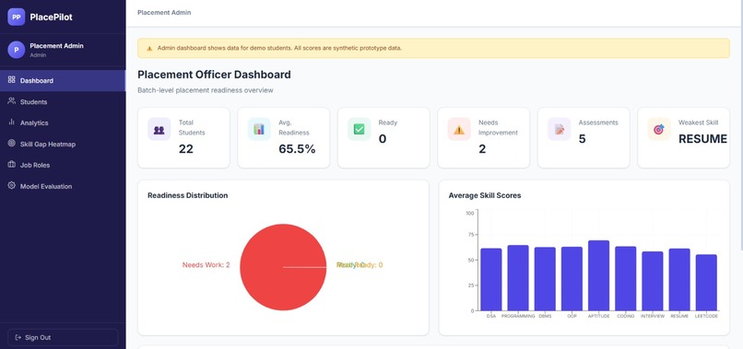Click the OOP bar in chart

pyautogui.click(x=572, y=279)
